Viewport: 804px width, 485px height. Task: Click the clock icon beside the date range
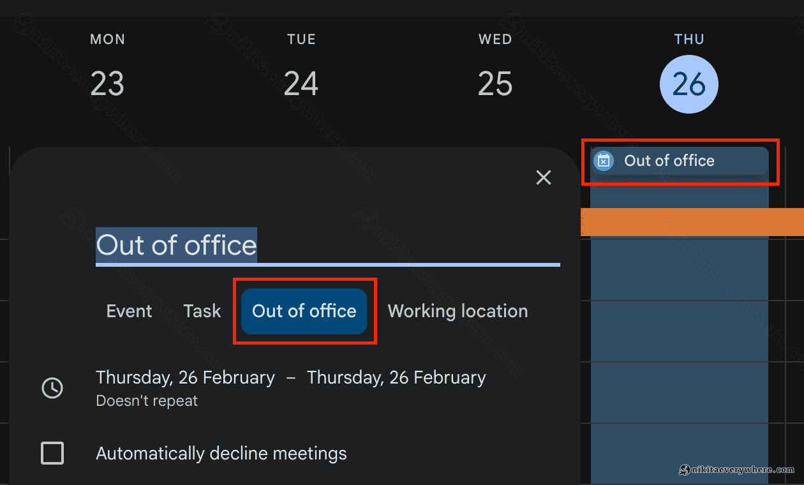click(52, 387)
